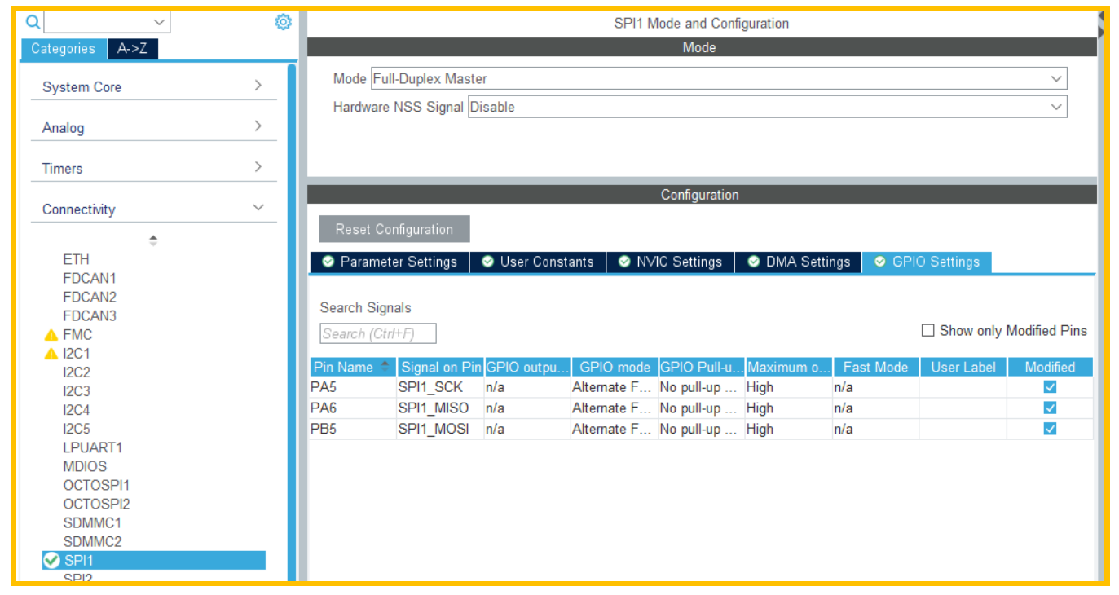The height and width of the screenshot is (595, 1119).
Task: Click the SPI1 green checkmark icon
Action: [51, 560]
